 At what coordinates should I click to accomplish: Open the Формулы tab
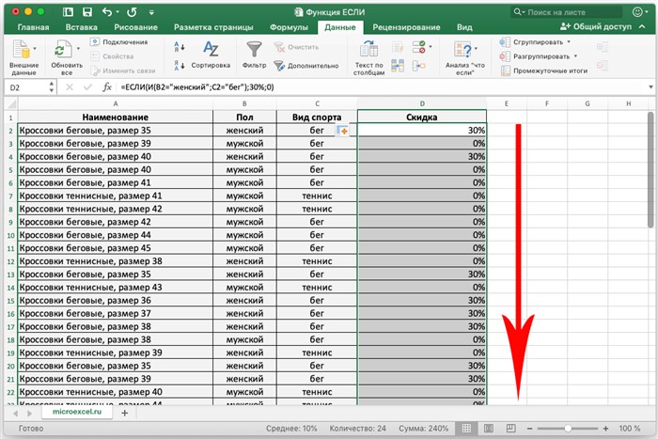click(289, 27)
